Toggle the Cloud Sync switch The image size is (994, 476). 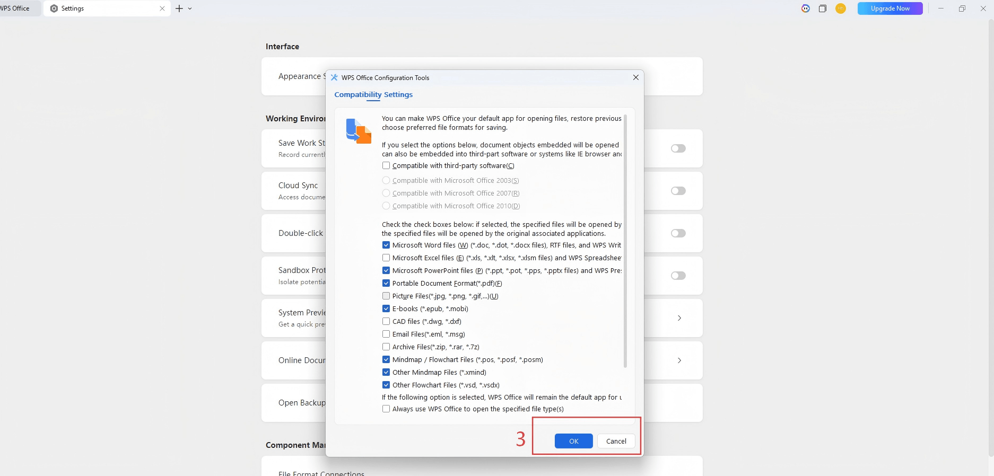click(x=678, y=191)
